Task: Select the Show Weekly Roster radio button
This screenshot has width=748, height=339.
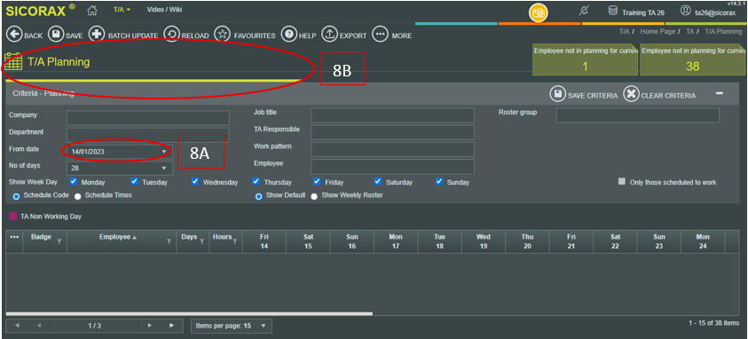Action: coord(314,196)
